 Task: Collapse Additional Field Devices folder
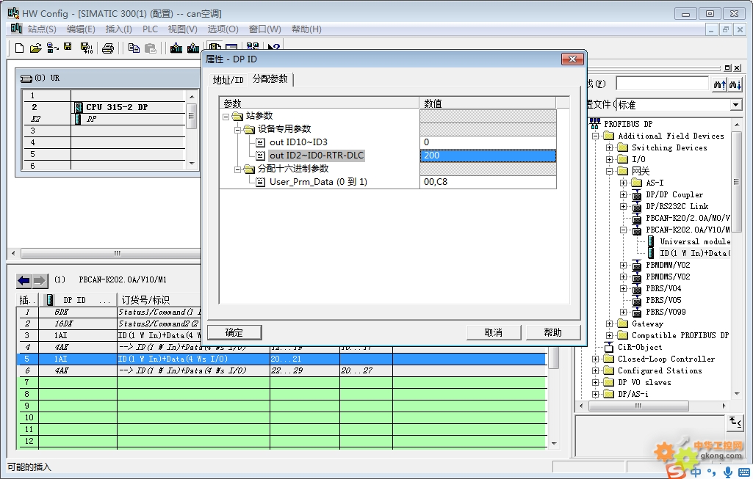596,136
